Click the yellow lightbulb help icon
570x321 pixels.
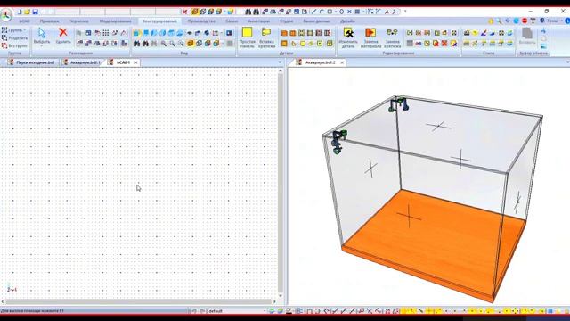[491, 21]
